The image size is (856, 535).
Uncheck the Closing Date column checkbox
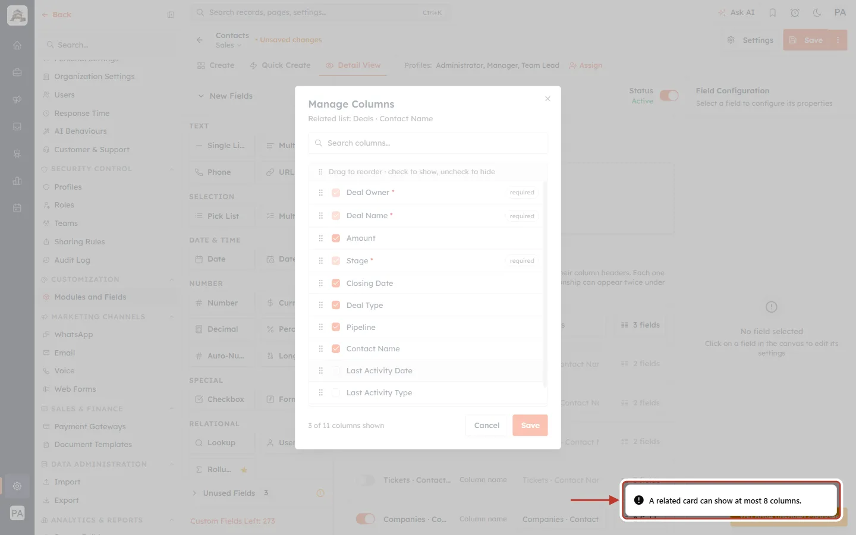[x=336, y=283]
